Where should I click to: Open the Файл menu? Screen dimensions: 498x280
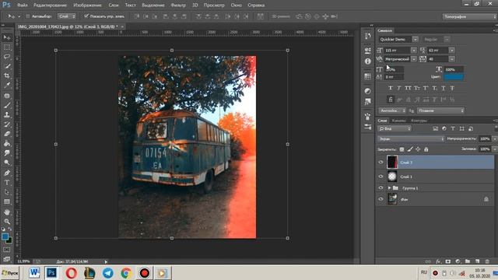click(22, 5)
